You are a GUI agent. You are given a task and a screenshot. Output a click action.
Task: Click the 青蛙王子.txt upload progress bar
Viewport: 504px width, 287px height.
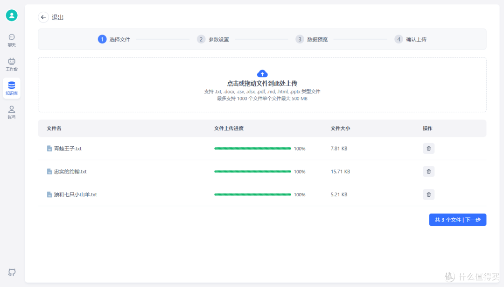coord(252,149)
